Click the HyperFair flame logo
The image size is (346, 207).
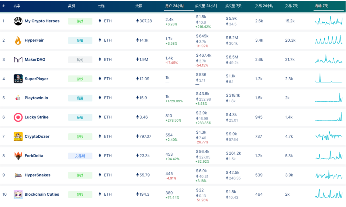point(18,40)
